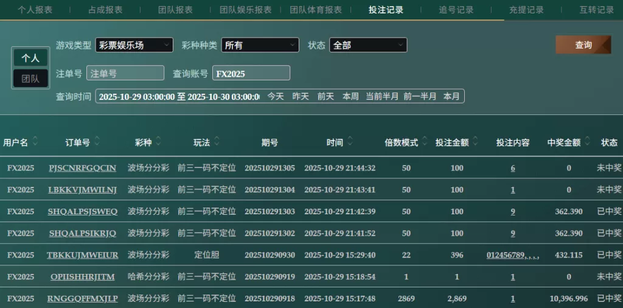The height and width of the screenshot is (308, 623).
Task: Click the sort icon beside 投注金额 column
Action: point(476,142)
